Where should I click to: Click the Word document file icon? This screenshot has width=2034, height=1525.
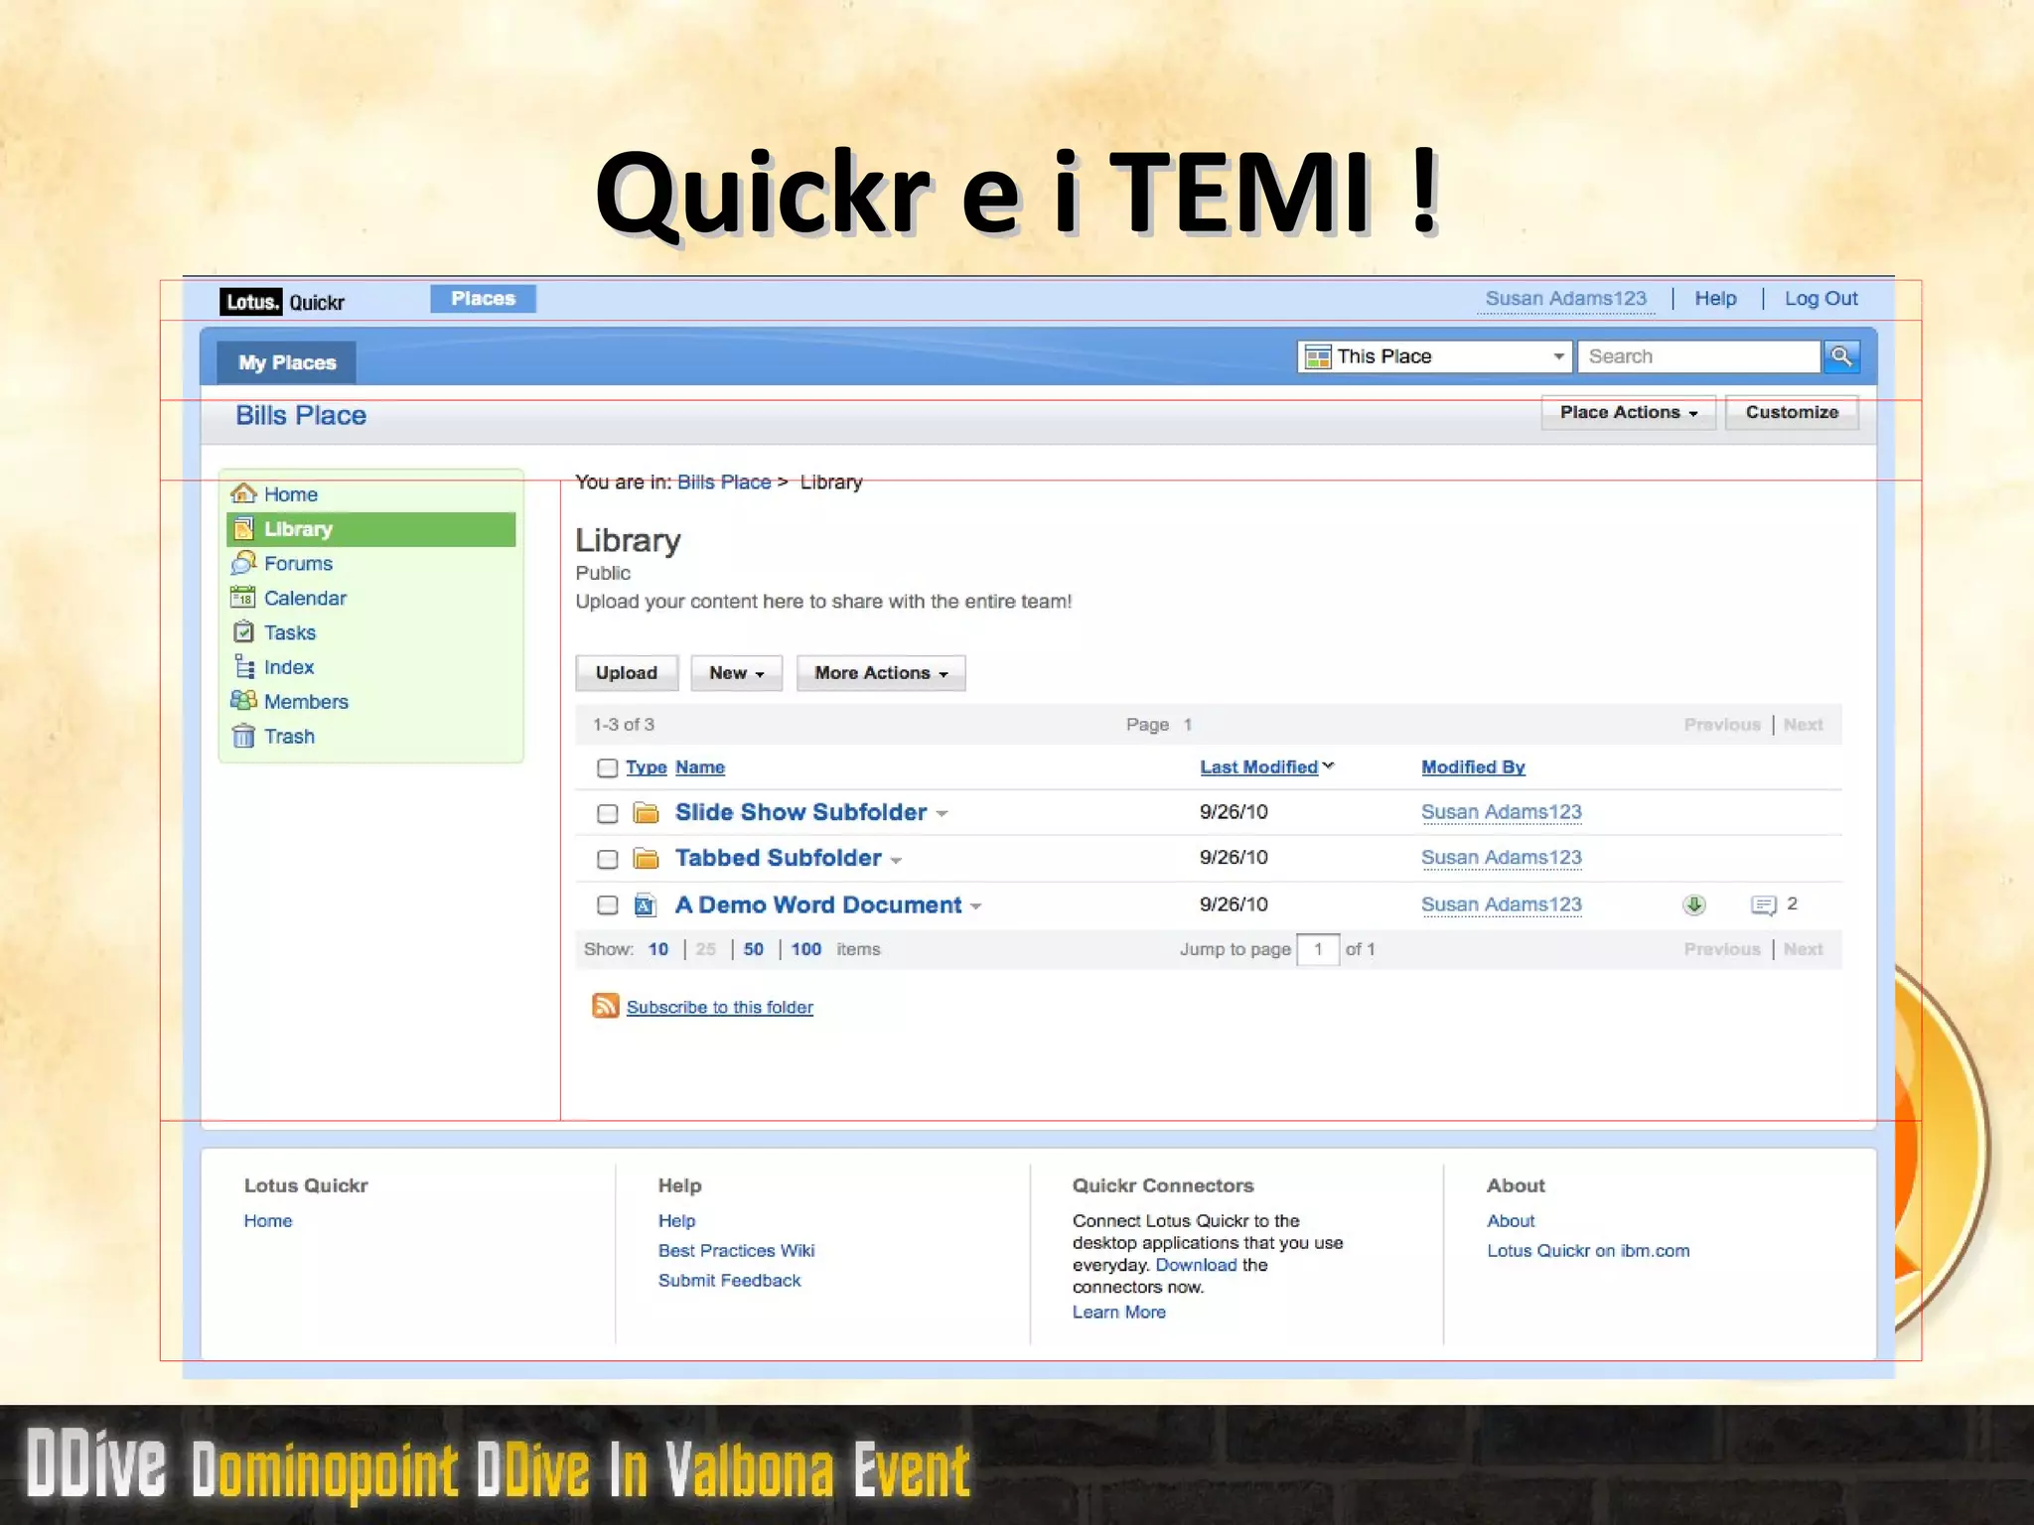646,904
